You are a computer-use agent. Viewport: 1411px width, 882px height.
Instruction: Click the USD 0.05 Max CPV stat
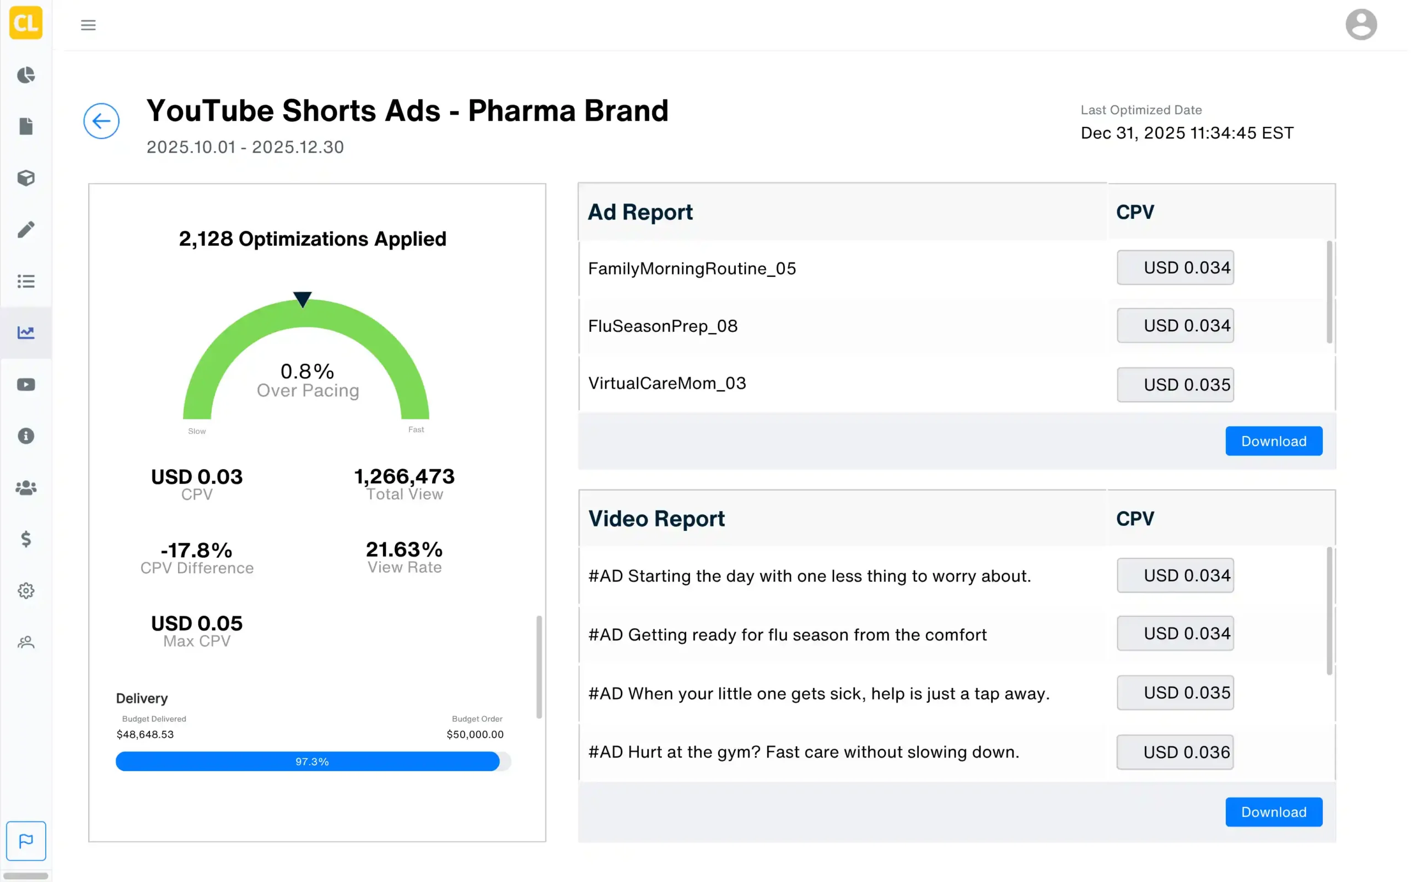coord(197,631)
